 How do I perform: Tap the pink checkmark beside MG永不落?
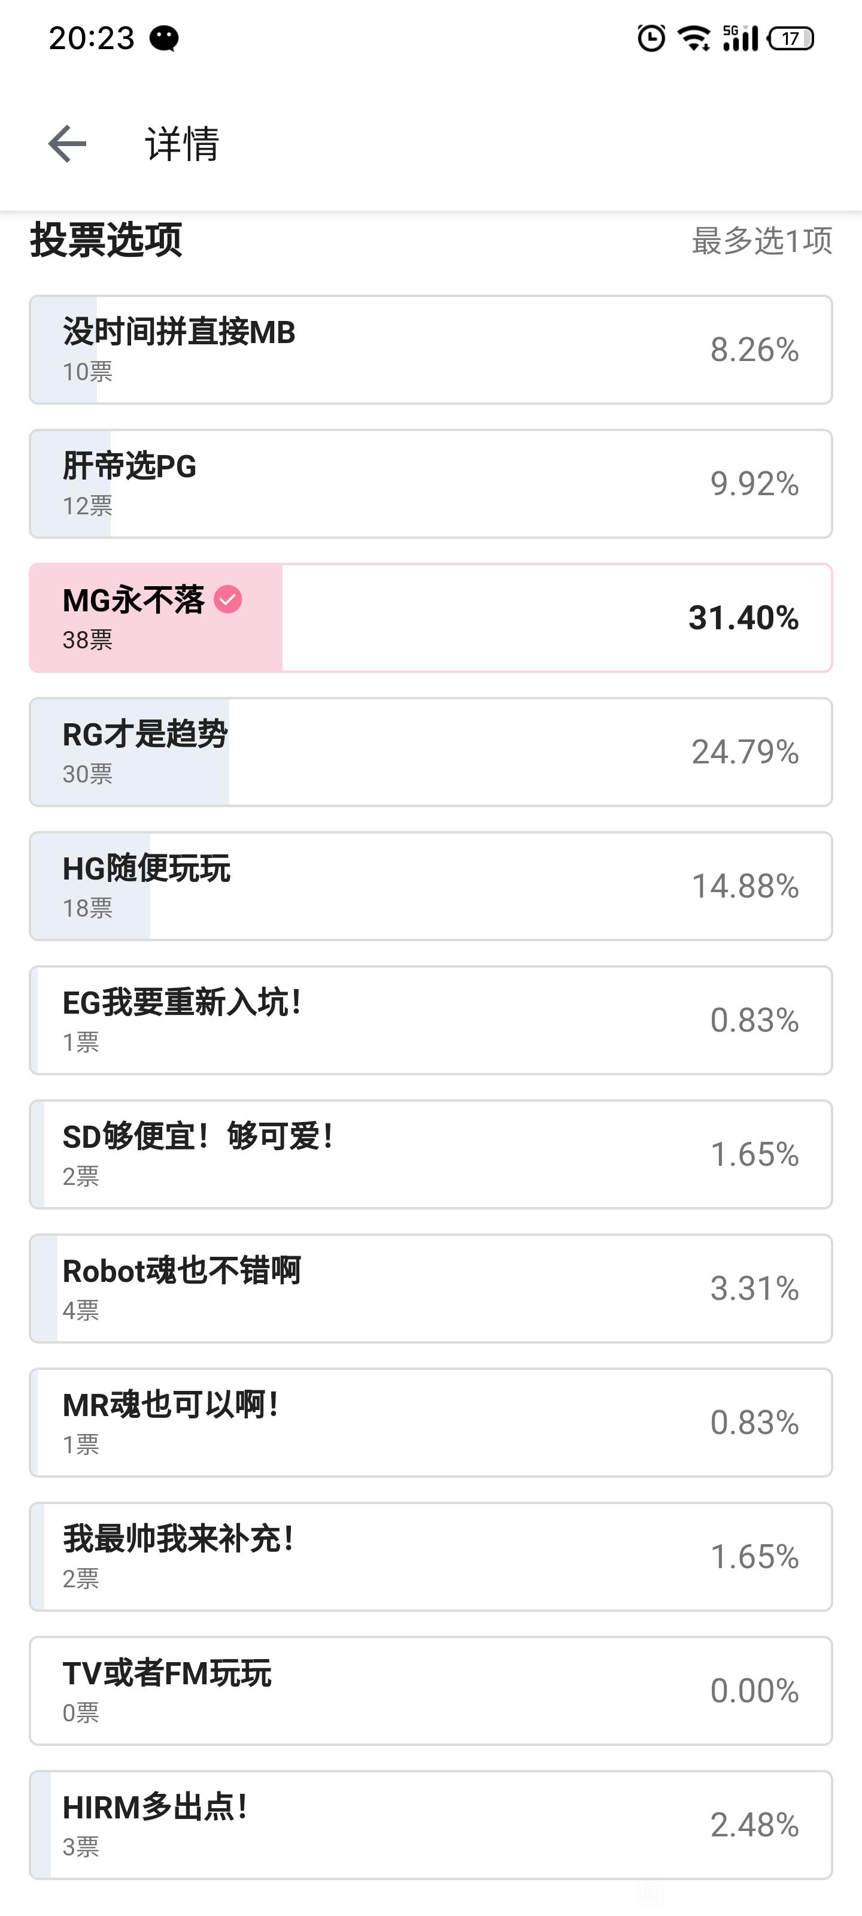[x=227, y=599]
